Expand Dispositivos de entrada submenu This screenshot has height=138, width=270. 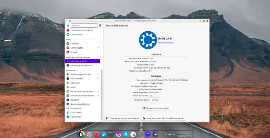click(x=98, y=74)
